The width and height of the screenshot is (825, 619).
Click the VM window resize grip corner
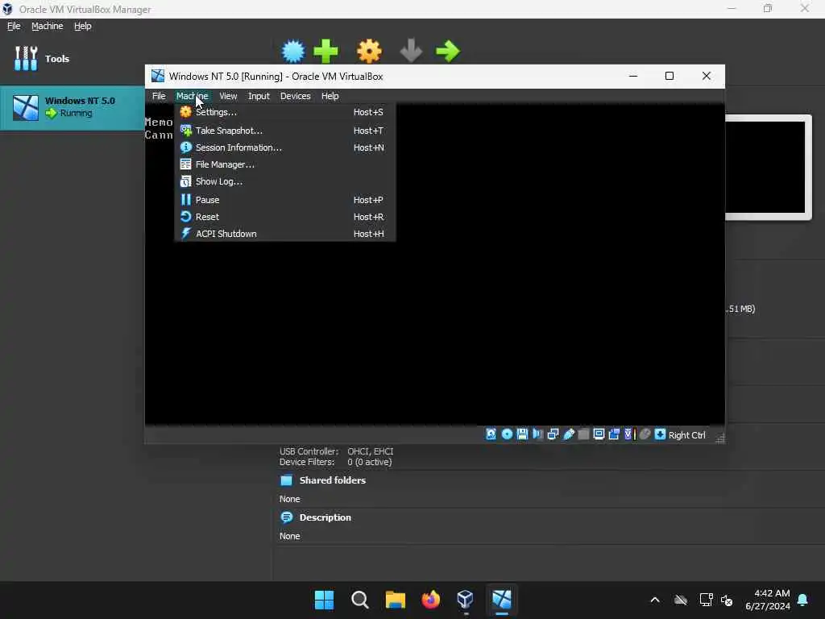click(x=719, y=438)
